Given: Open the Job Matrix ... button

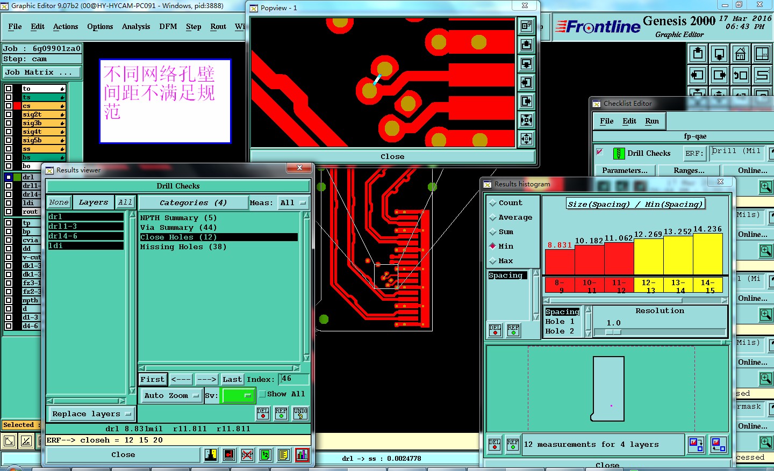Looking at the screenshot, I should [42, 72].
